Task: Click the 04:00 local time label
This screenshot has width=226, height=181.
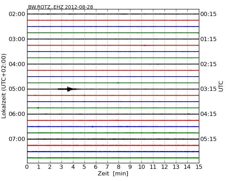Action: (x=17, y=64)
